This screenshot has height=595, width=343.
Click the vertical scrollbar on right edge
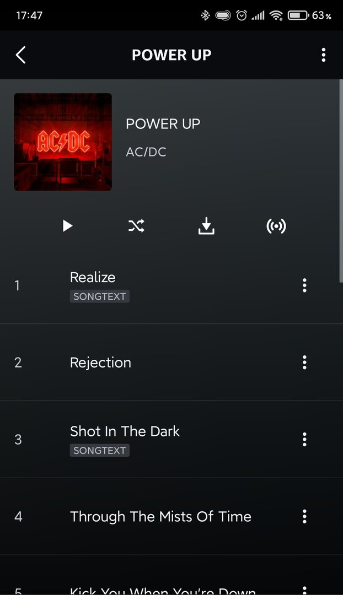click(x=341, y=181)
